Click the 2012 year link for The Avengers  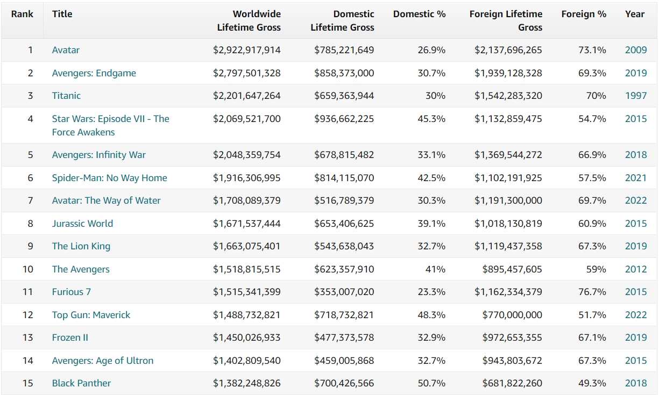coord(636,269)
